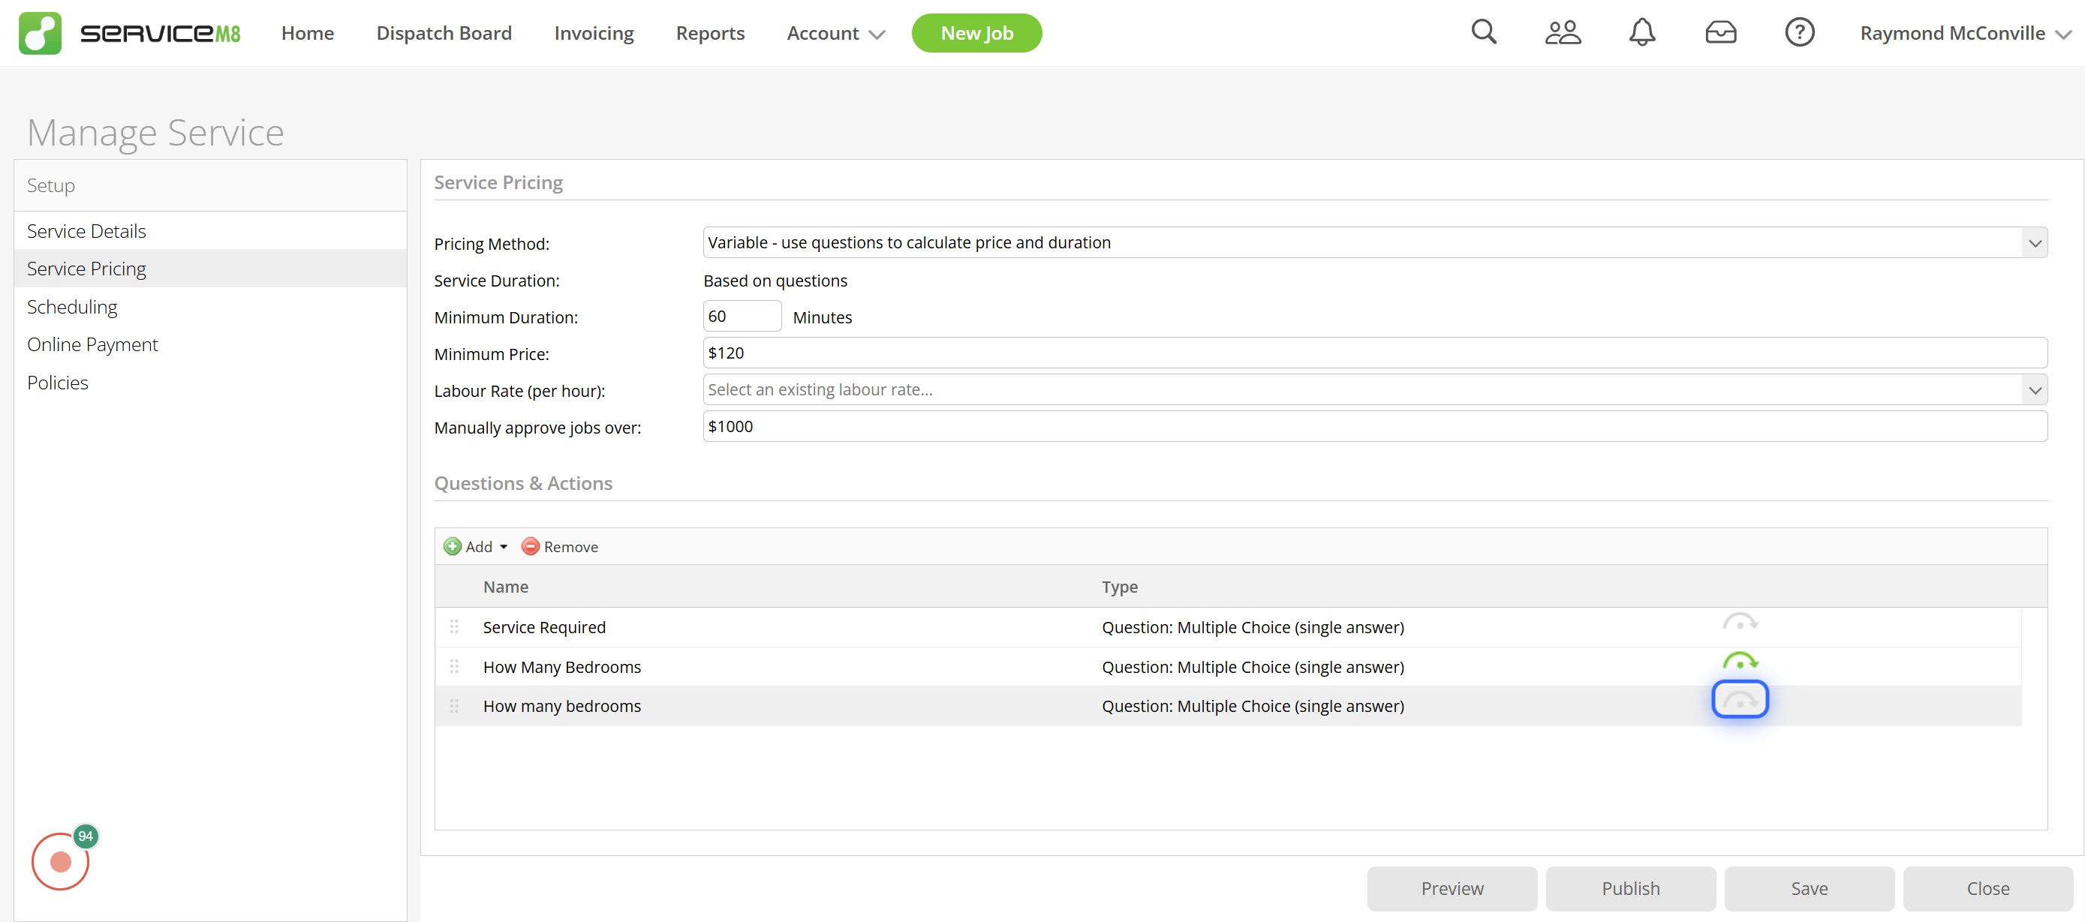Click the 94 badge on recorder widget
The height and width of the screenshot is (922, 2085).
pyautogui.click(x=86, y=836)
